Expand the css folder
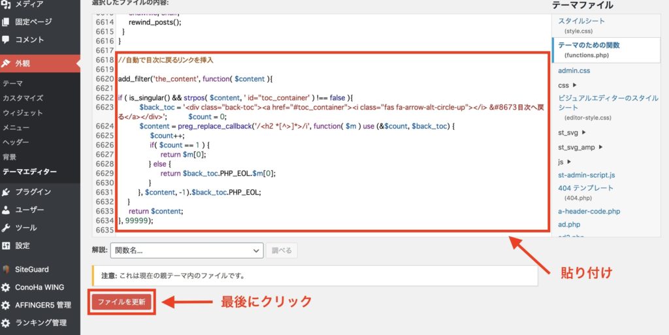This screenshot has height=335, width=669. click(568, 86)
